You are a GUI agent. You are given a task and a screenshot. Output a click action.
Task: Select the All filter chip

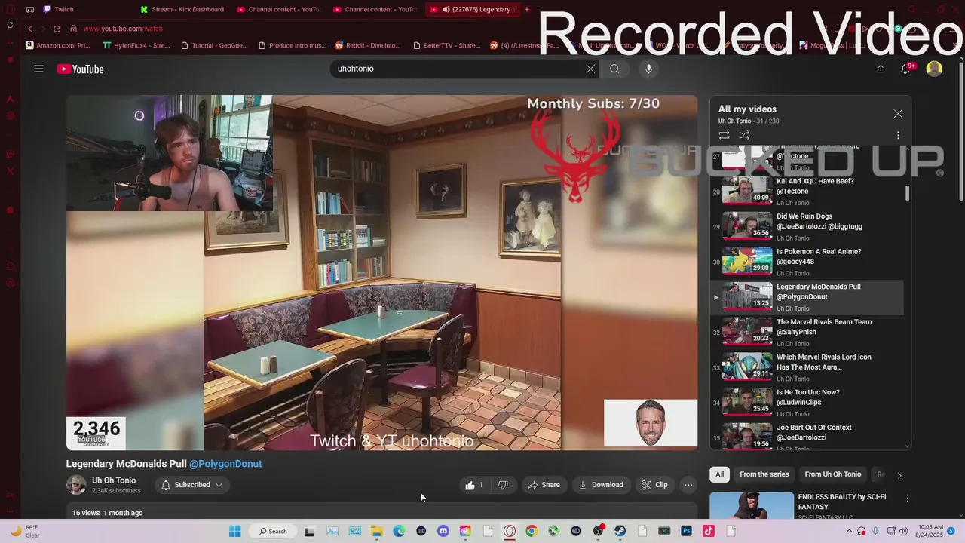pos(719,474)
